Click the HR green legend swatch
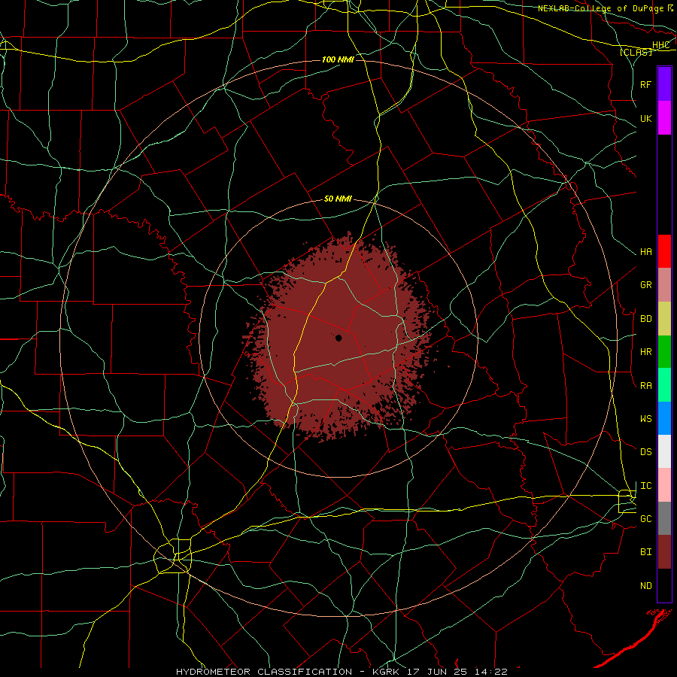 click(664, 352)
